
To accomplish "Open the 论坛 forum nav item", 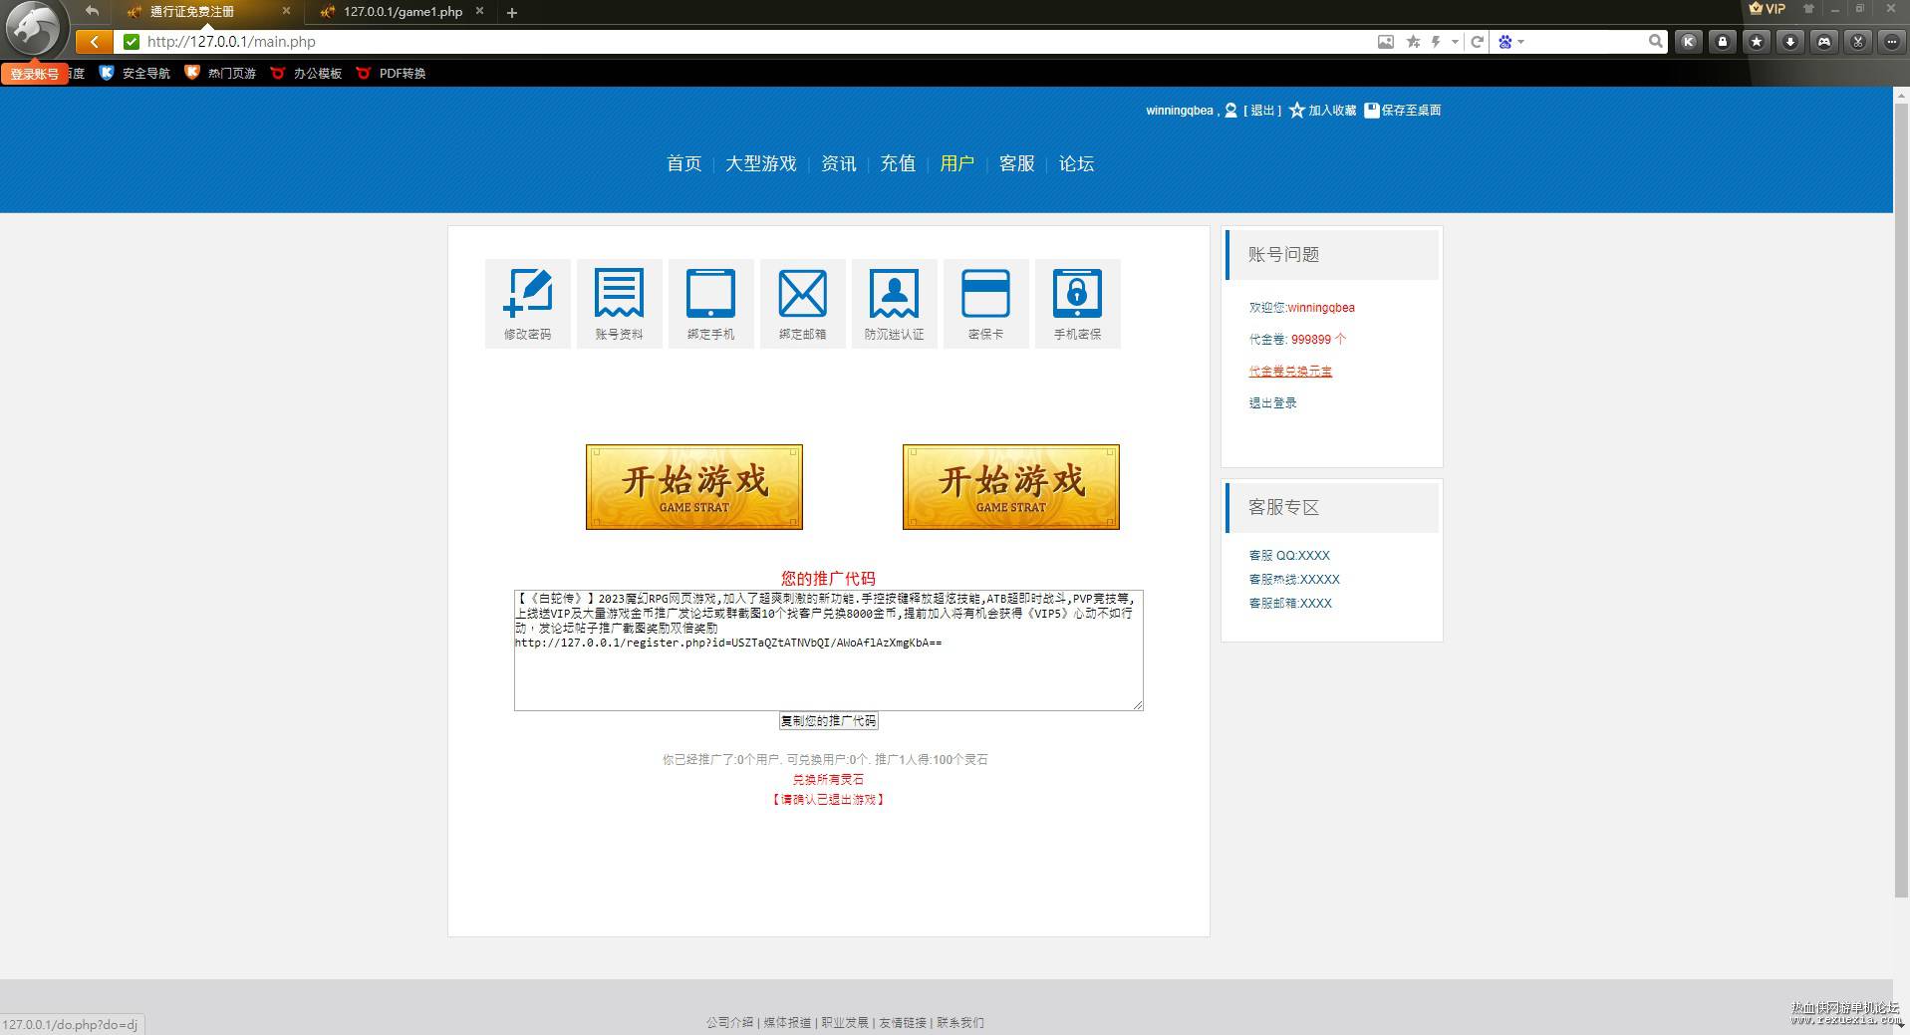I will [1076, 163].
